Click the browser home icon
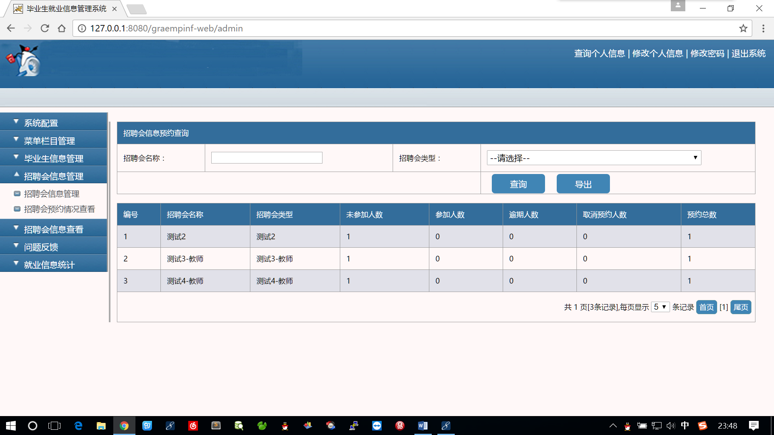 (62, 28)
